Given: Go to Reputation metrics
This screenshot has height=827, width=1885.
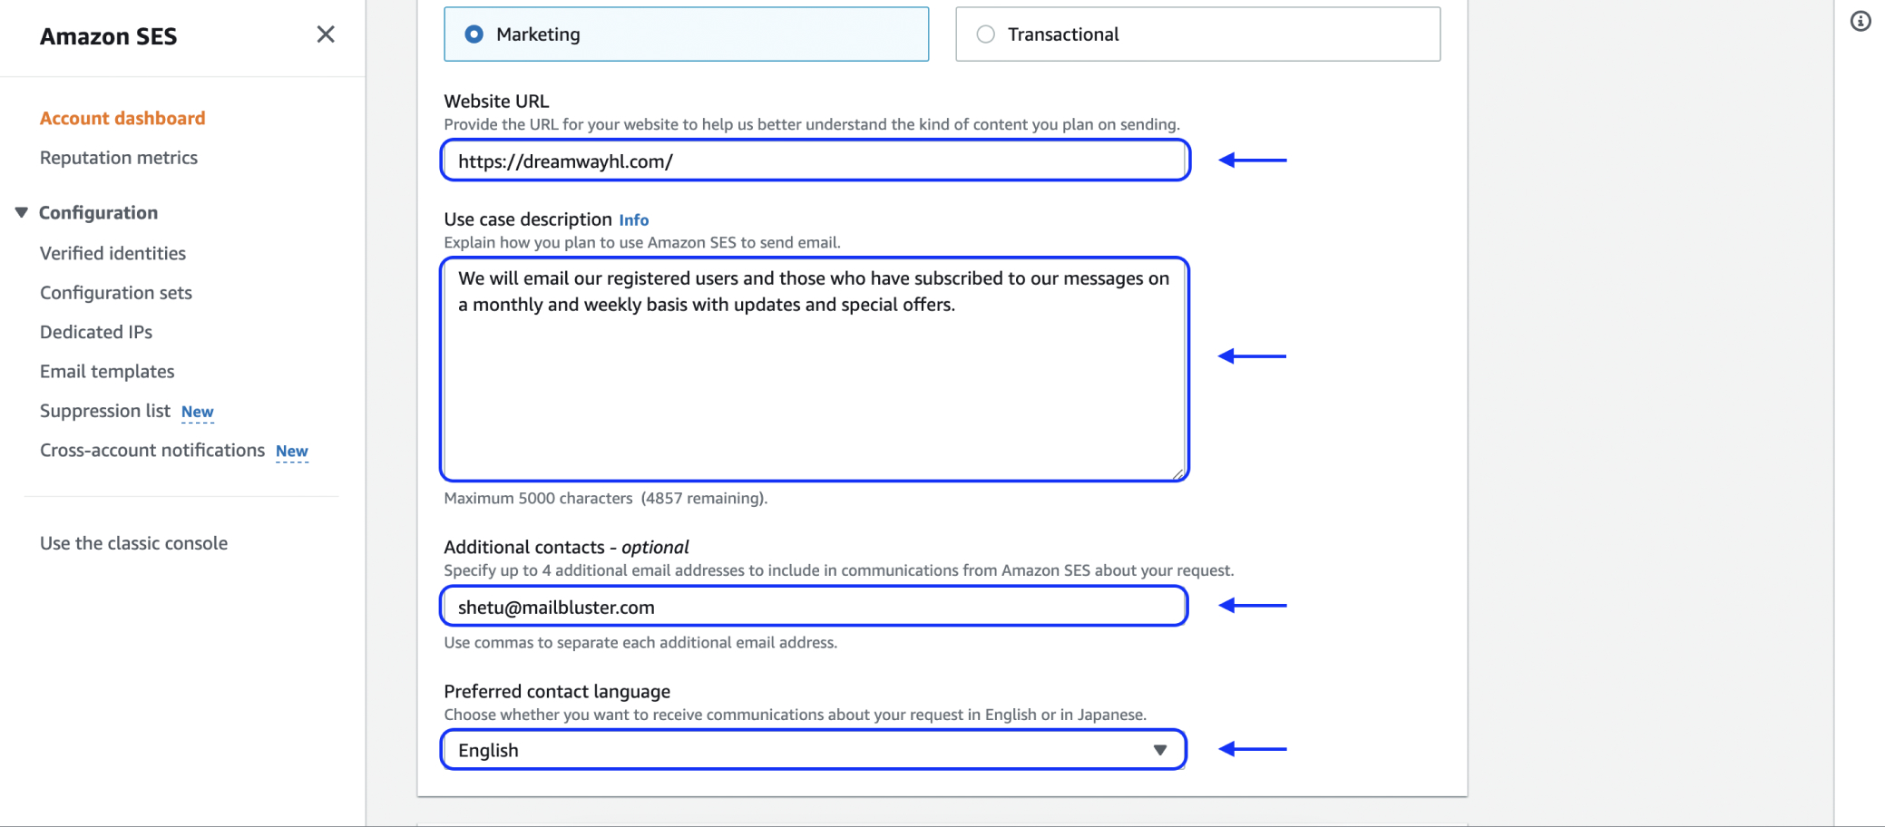Looking at the screenshot, I should [x=119, y=158].
